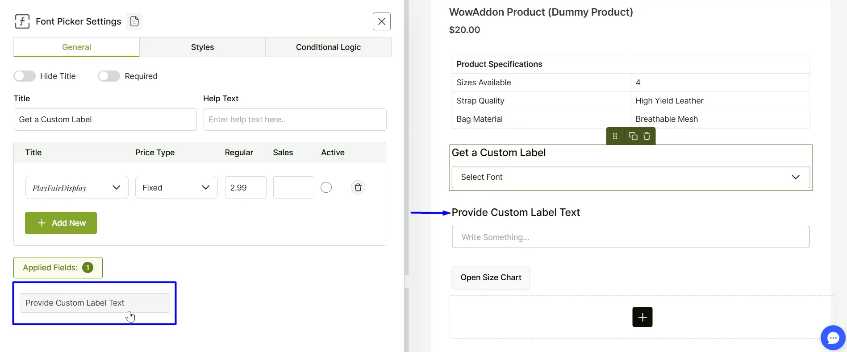
Task: Click the $20.00 price text
Action: point(464,30)
